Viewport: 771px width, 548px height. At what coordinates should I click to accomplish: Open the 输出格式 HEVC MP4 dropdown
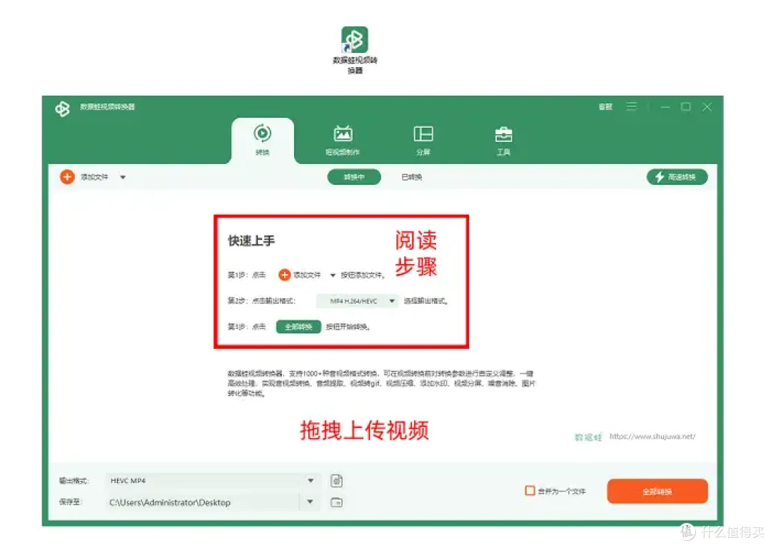click(x=213, y=481)
